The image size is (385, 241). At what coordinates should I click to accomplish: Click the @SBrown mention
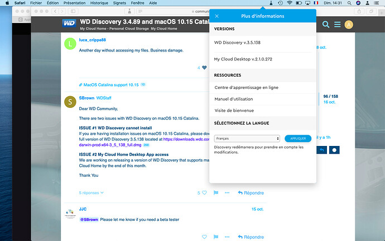[x=89, y=219]
